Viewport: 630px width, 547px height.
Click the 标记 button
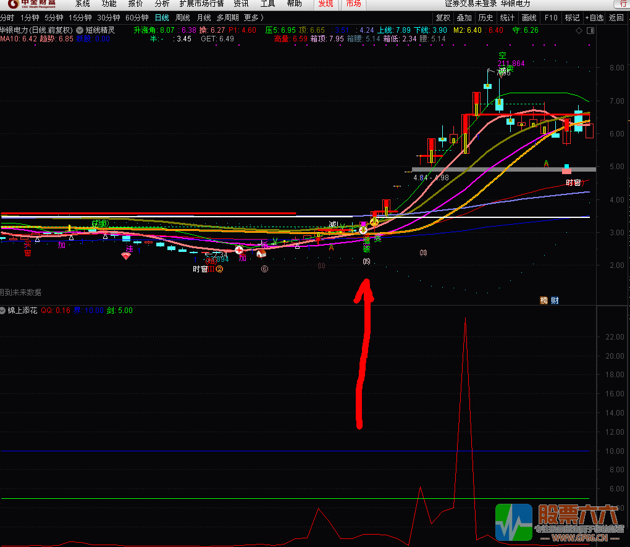572,18
